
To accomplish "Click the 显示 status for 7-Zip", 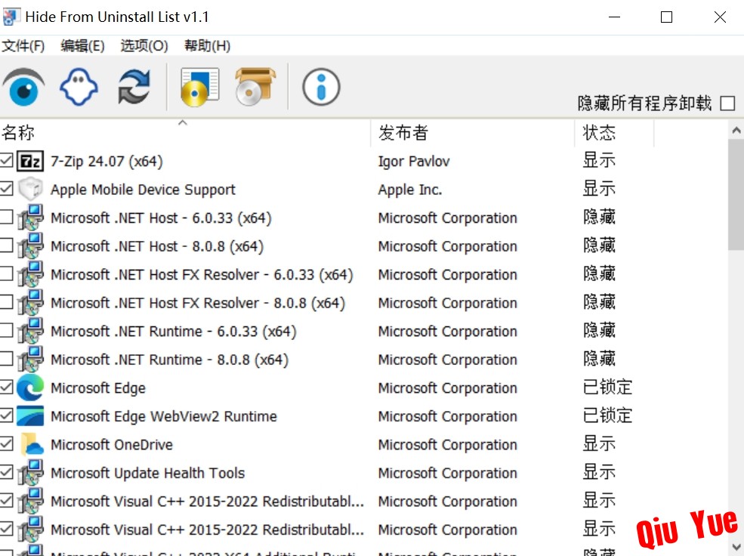I will [599, 160].
